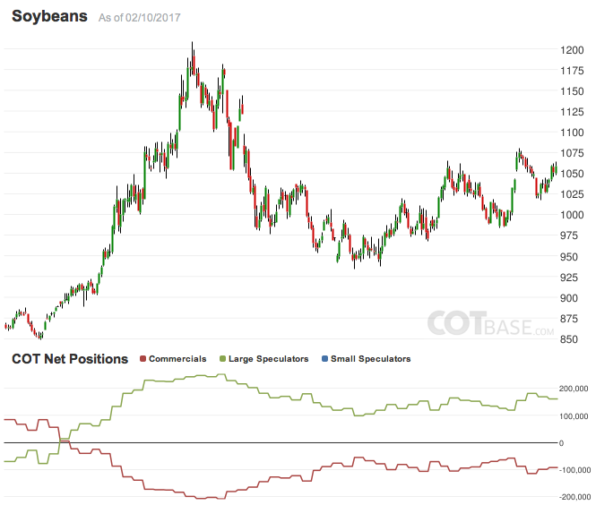This screenshot has height=505, width=613.
Task: Click the 1075 price axis label
Action: 572,153
